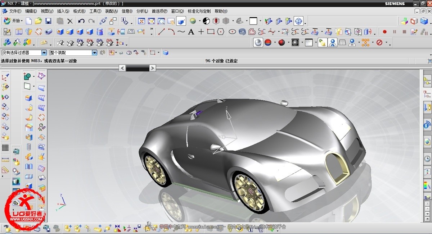Click the right arrow scroll button
The height and width of the screenshot is (234, 432).
click(x=153, y=68)
